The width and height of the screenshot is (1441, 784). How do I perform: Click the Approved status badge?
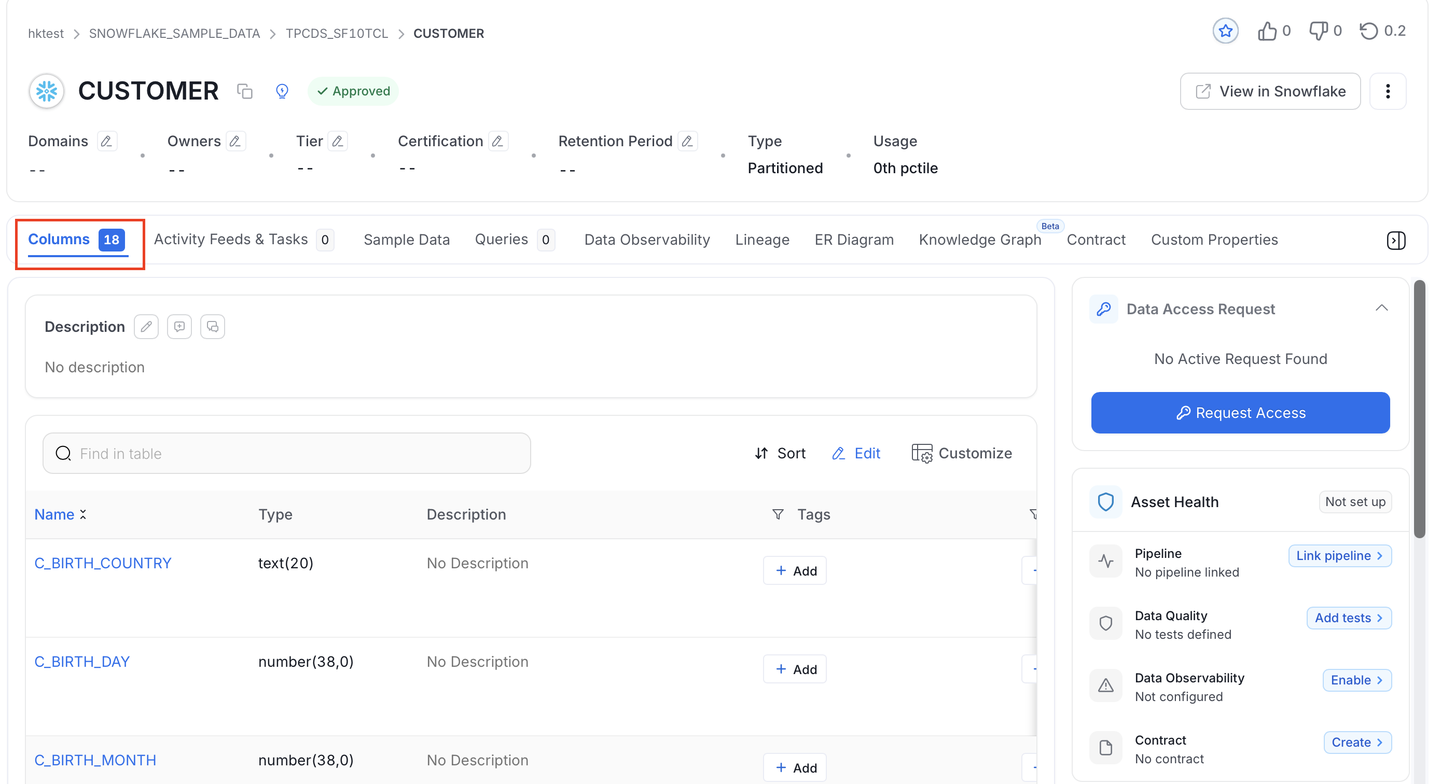[353, 91]
